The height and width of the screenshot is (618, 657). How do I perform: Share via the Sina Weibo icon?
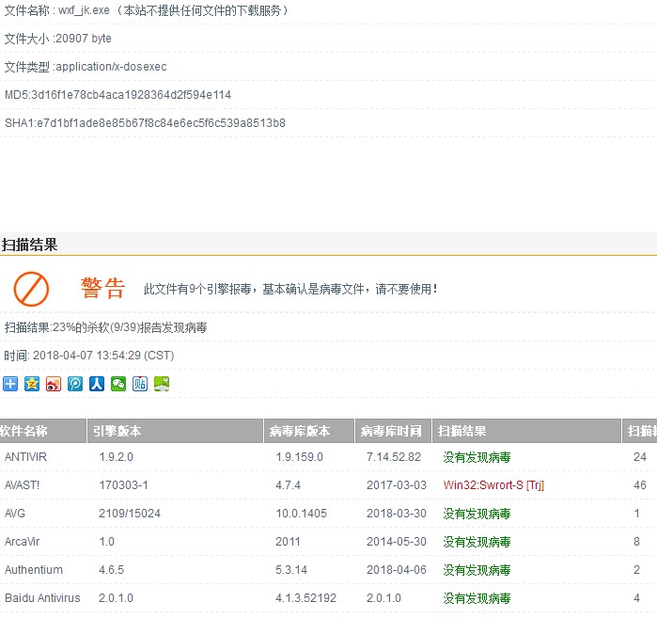pos(54,384)
